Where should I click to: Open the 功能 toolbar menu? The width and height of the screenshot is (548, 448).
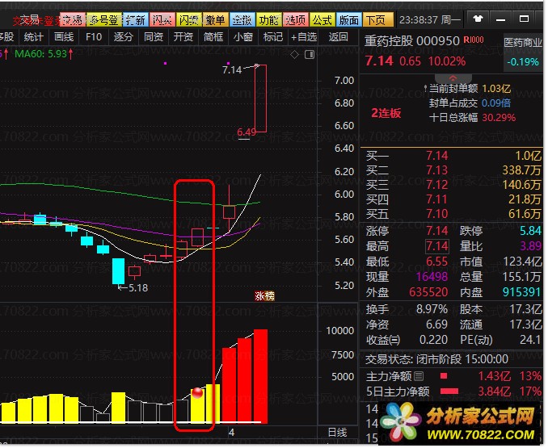(269, 20)
